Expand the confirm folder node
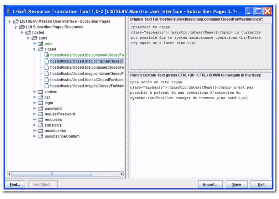The height and width of the screenshot is (199, 279). tap(35, 92)
